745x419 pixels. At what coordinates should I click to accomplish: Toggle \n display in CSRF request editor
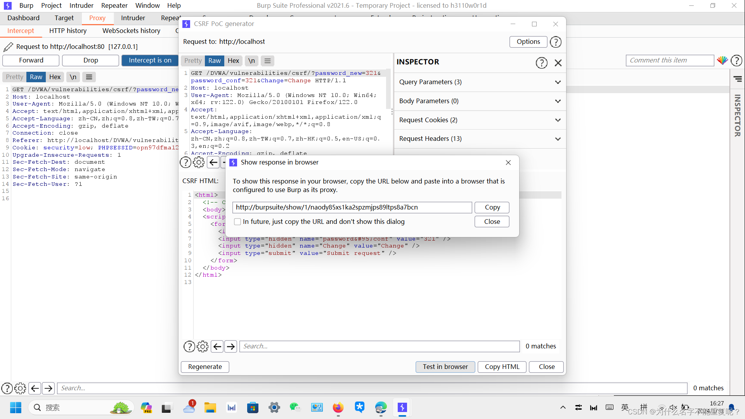(251, 61)
